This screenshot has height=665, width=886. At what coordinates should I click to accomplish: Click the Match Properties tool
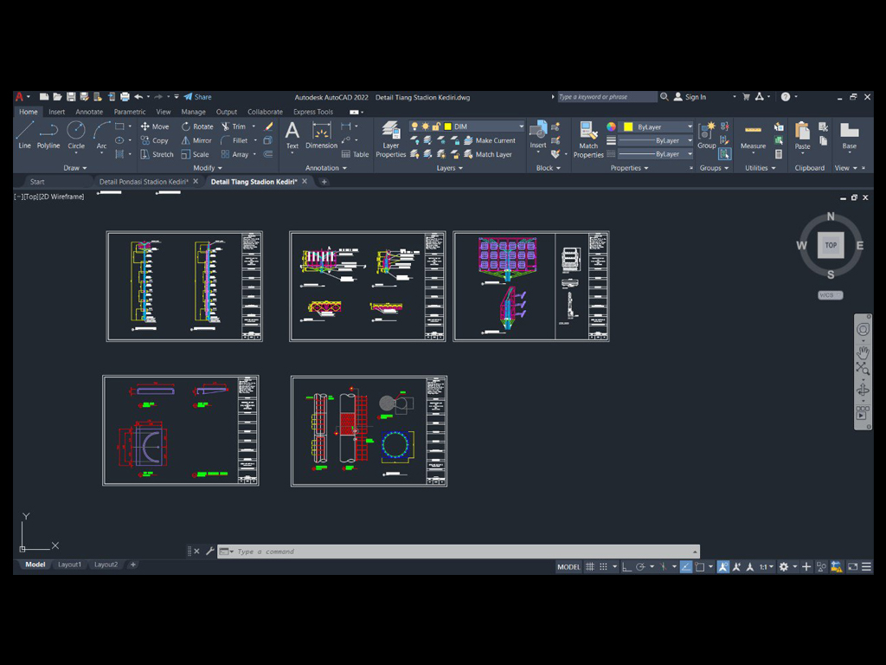pyautogui.click(x=588, y=139)
